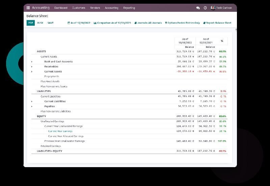Click the SAVE button
Viewport: 270px width, 186px height.
[50, 23]
